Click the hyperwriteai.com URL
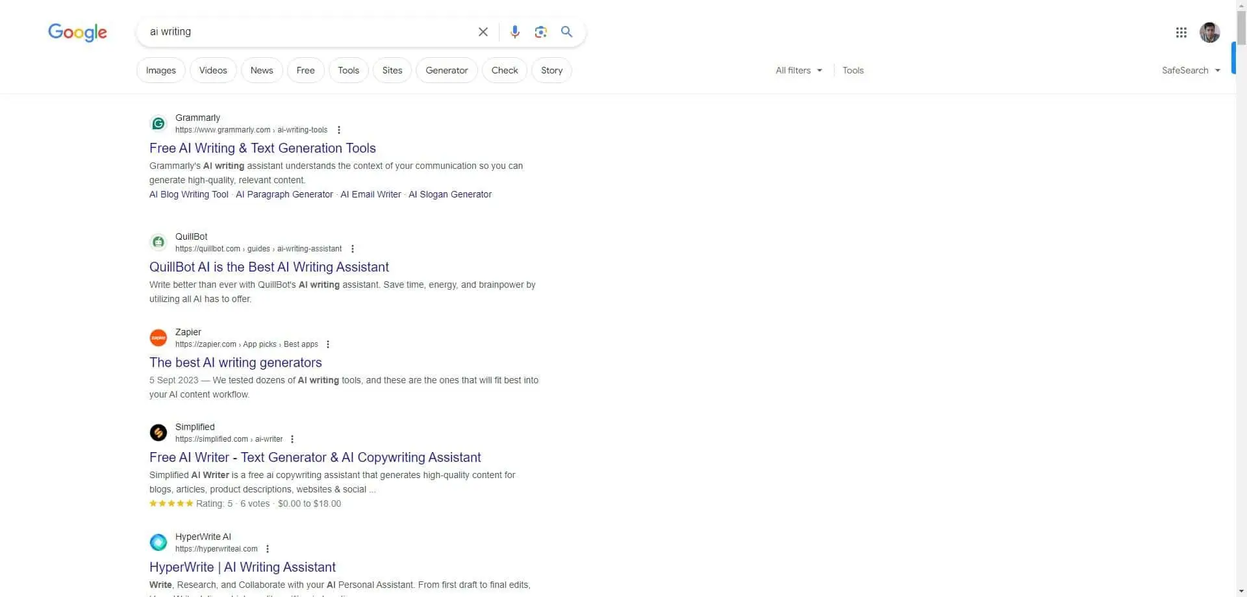 [216, 549]
